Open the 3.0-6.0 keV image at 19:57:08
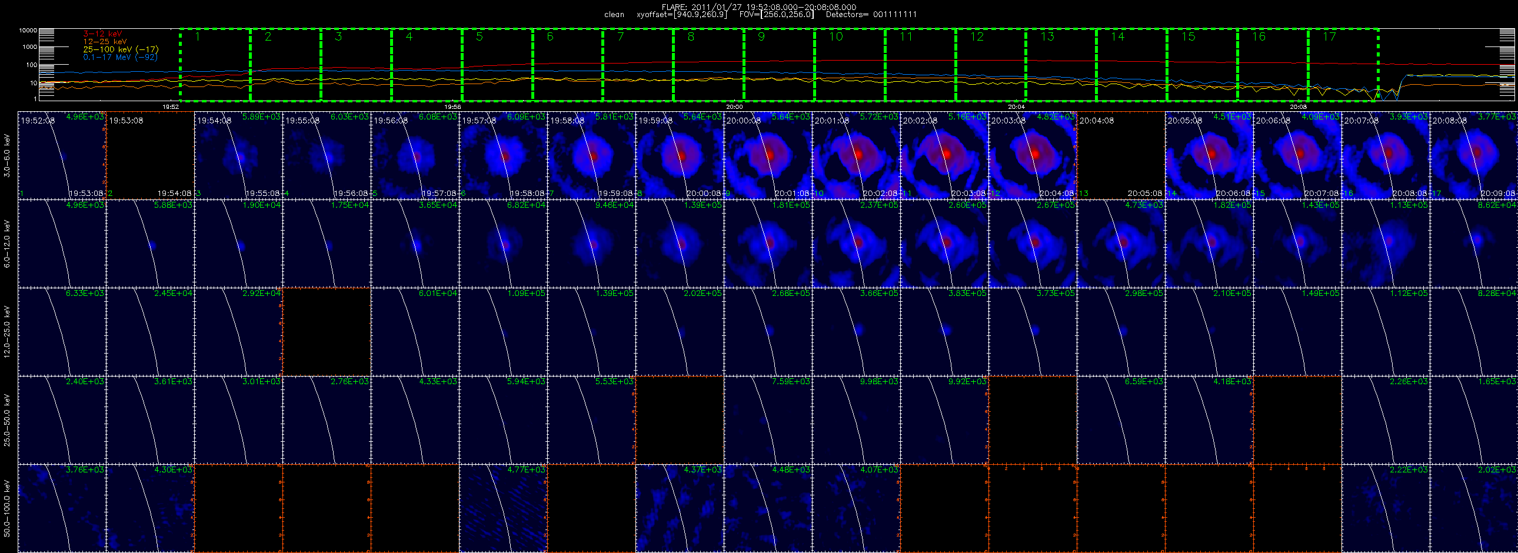Viewport: 1518px width, 553px height. click(x=503, y=155)
